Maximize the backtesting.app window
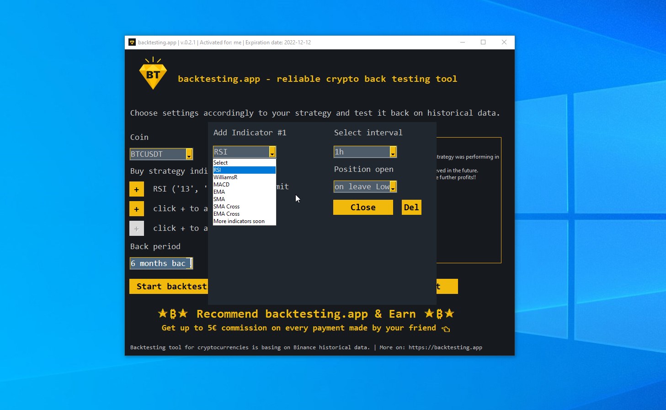The width and height of the screenshot is (666, 410). tap(483, 43)
